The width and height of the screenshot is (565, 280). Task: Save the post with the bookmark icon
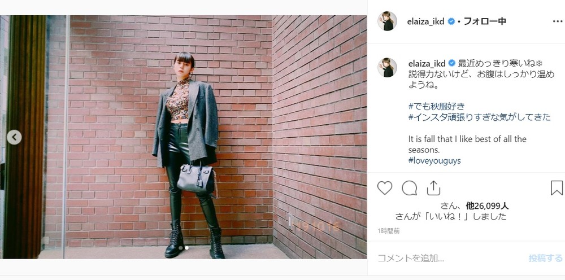point(557,188)
